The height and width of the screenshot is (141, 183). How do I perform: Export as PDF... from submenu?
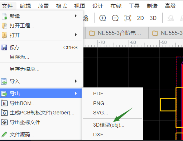point(112,94)
